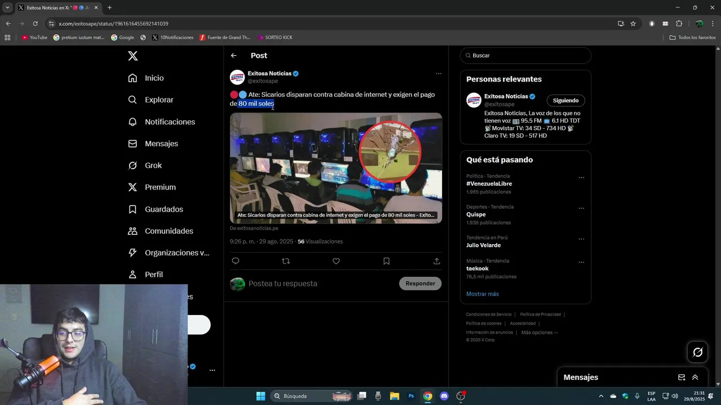Viewport: 721px width, 405px height.
Task: Open Mensajes in sidebar
Action: 153,143
